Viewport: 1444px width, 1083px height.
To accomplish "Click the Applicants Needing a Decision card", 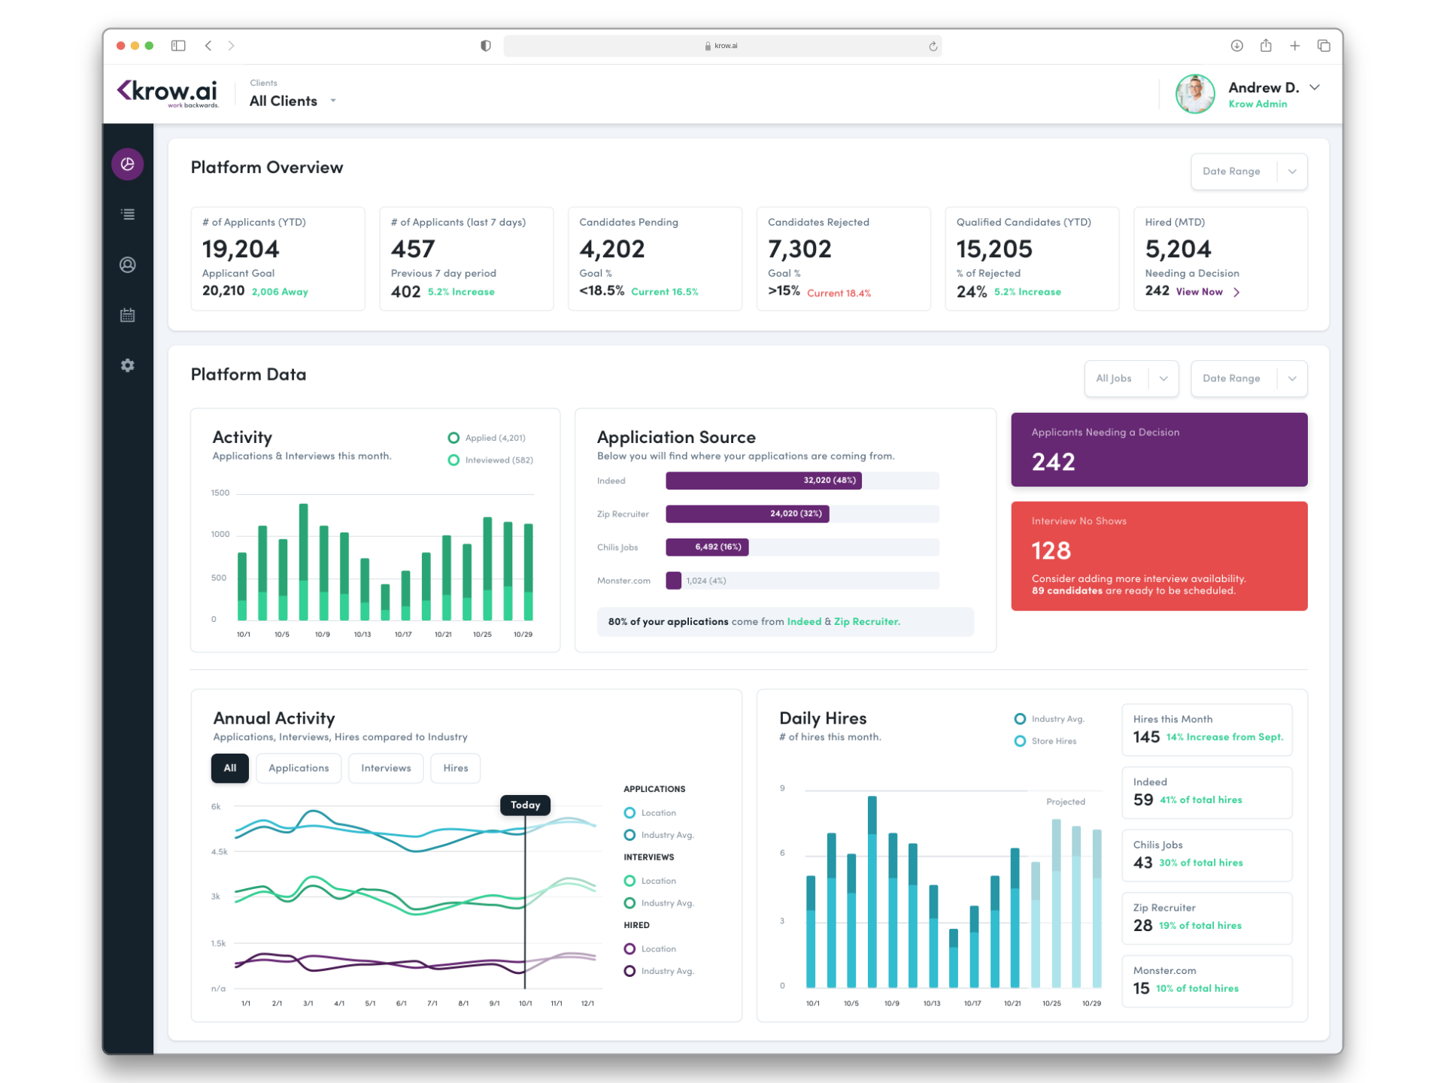I will point(1158,449).
